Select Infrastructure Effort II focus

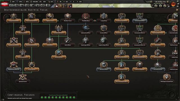click(x=122, y=57)
